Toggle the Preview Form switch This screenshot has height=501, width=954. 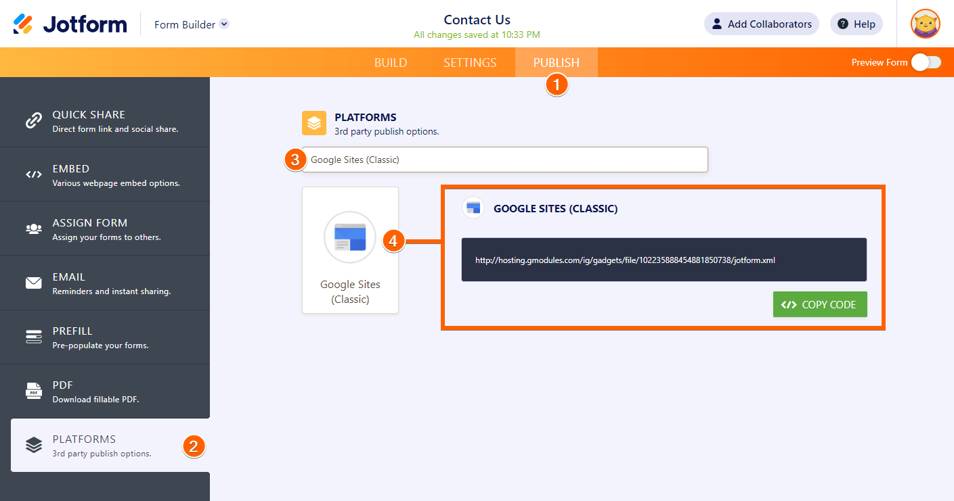tap(926, 62)
